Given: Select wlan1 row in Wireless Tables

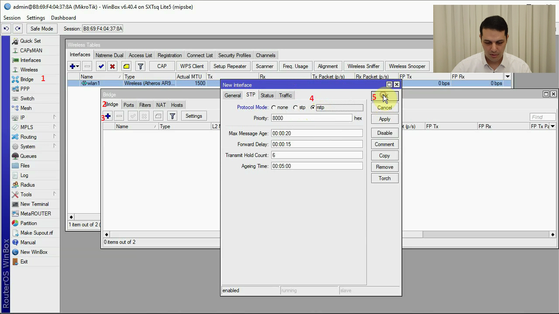Looking at the screenshot, I should click(x=288, y=83).
